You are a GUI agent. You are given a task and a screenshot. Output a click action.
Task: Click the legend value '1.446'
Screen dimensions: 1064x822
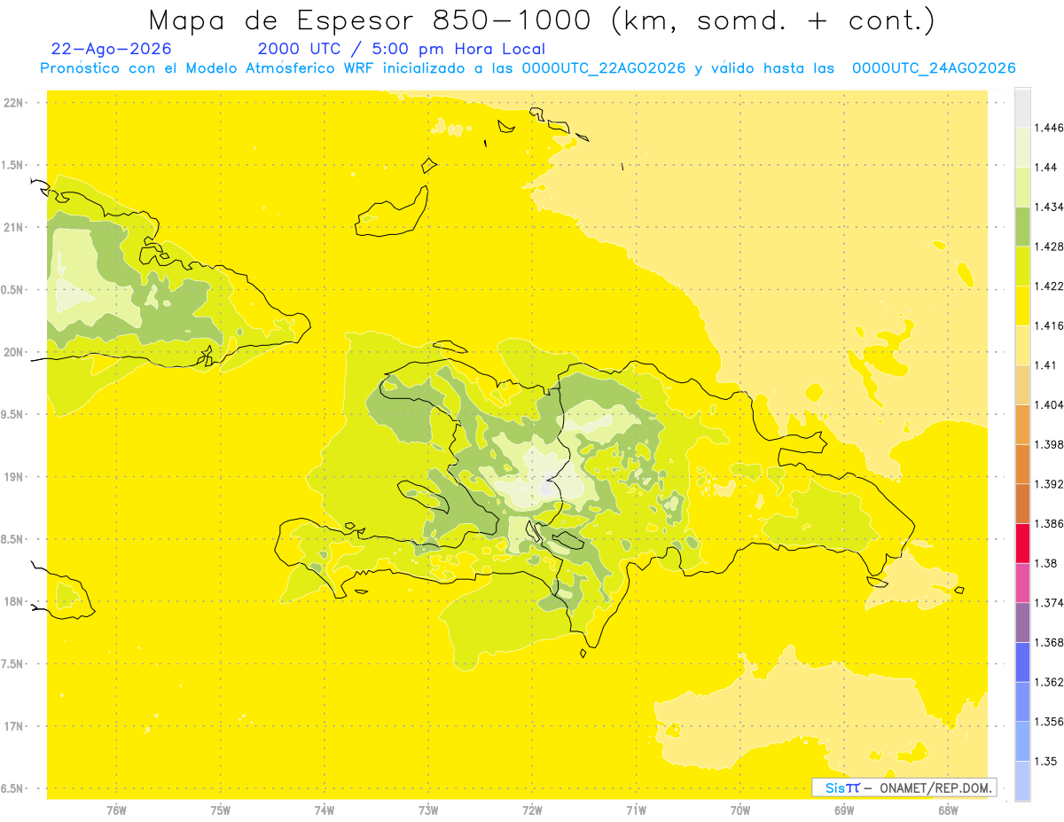1049,128
